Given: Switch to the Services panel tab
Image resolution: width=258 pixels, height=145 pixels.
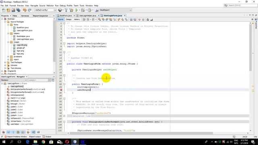Looking at the screenshot, I should coord(25,16).
